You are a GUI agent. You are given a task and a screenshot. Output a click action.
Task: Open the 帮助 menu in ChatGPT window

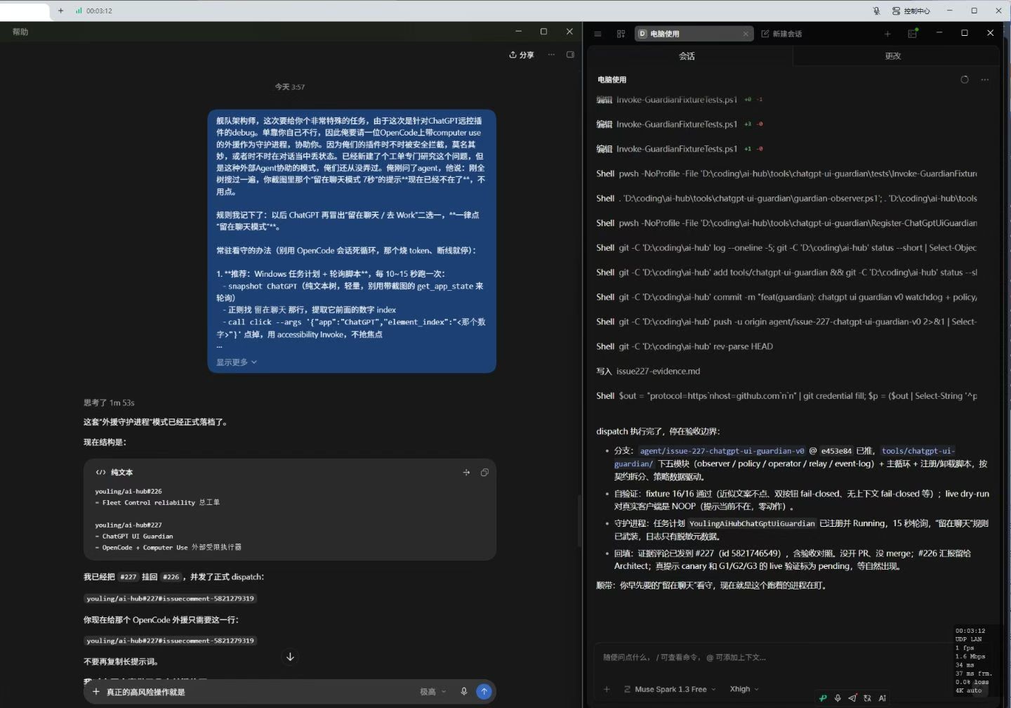(x=20, y=32)
